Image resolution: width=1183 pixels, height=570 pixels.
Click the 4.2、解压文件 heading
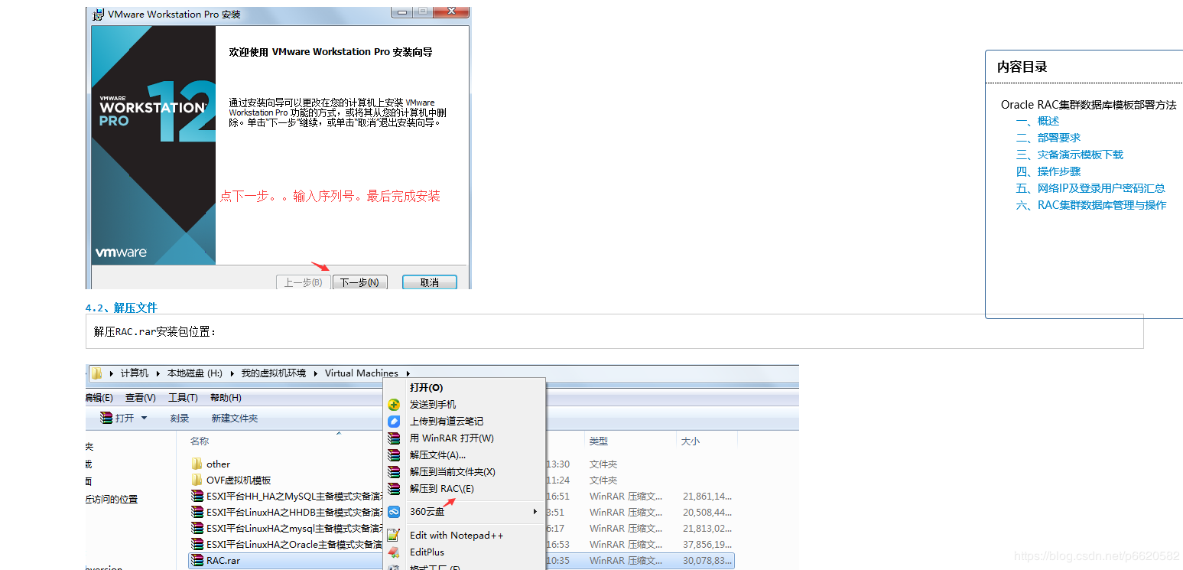[121, 308]
